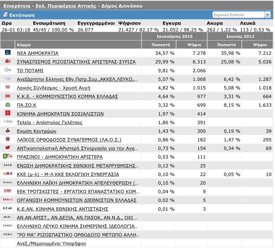
Task: Click the Τελεία party logo
Action: (x=8, y=122)
